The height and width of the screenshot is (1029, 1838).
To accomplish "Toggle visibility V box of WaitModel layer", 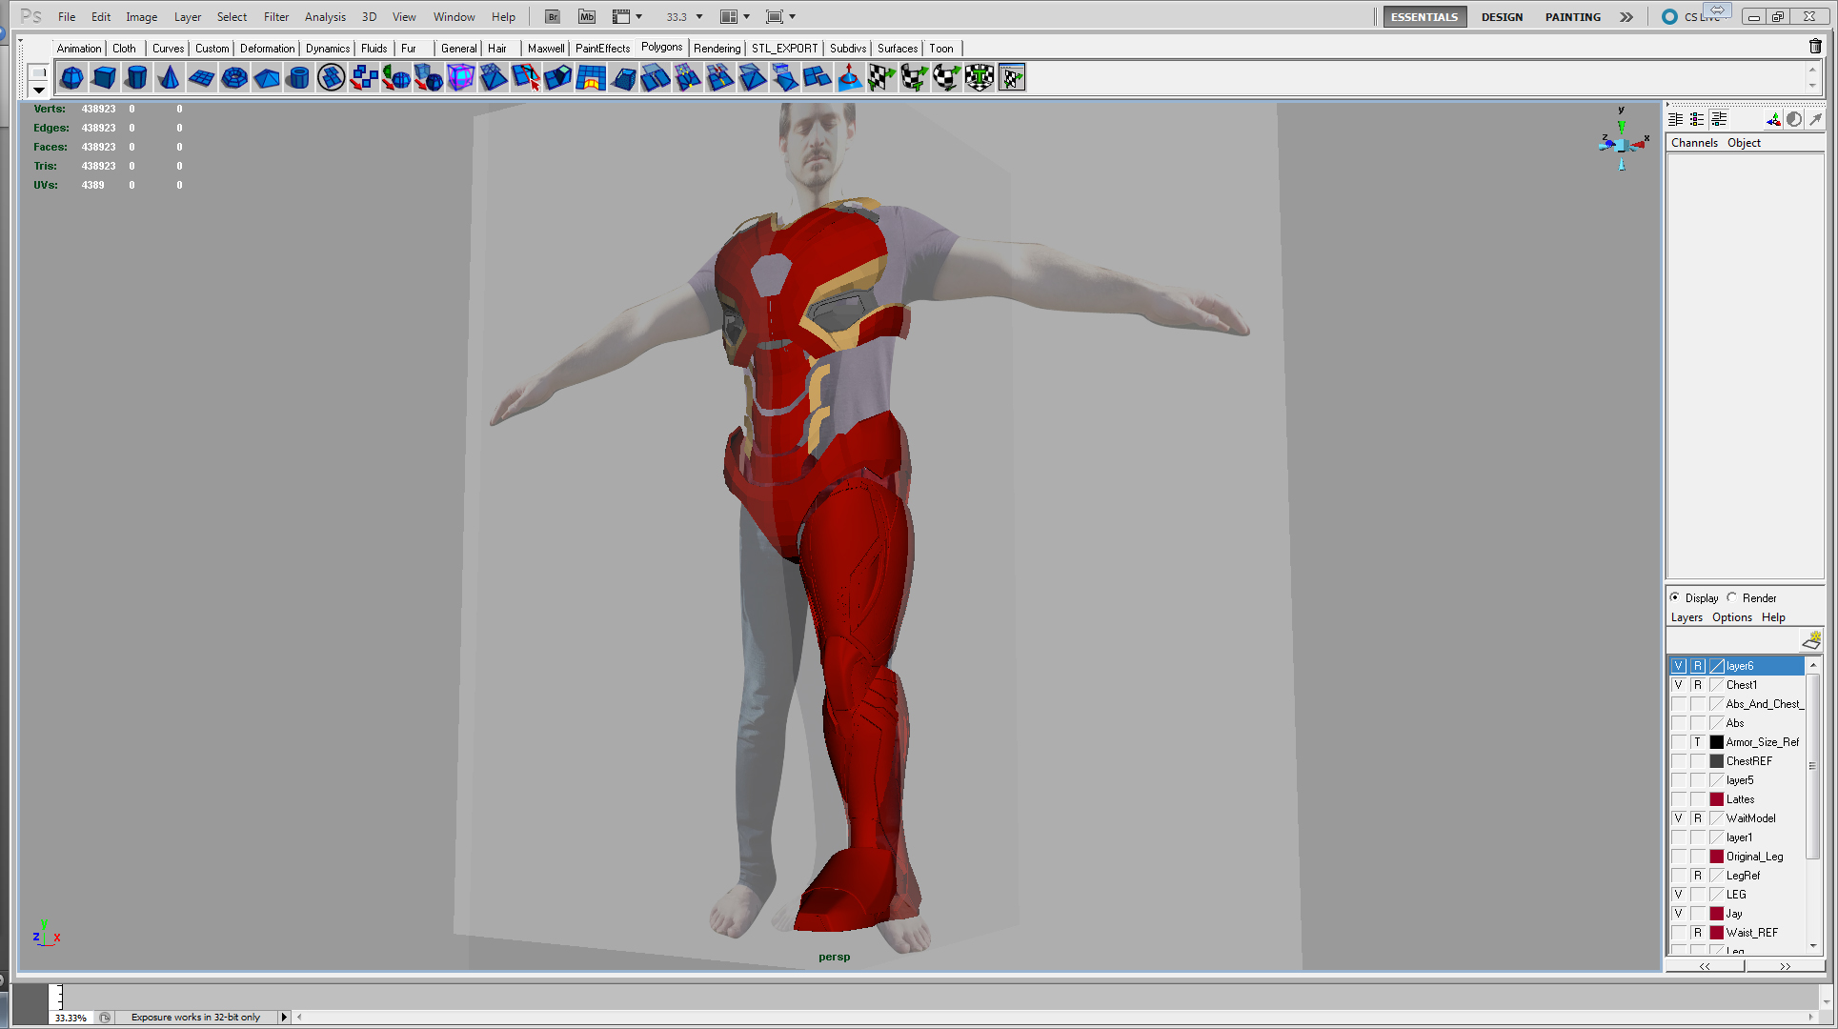I will [x=1679, y=818].
